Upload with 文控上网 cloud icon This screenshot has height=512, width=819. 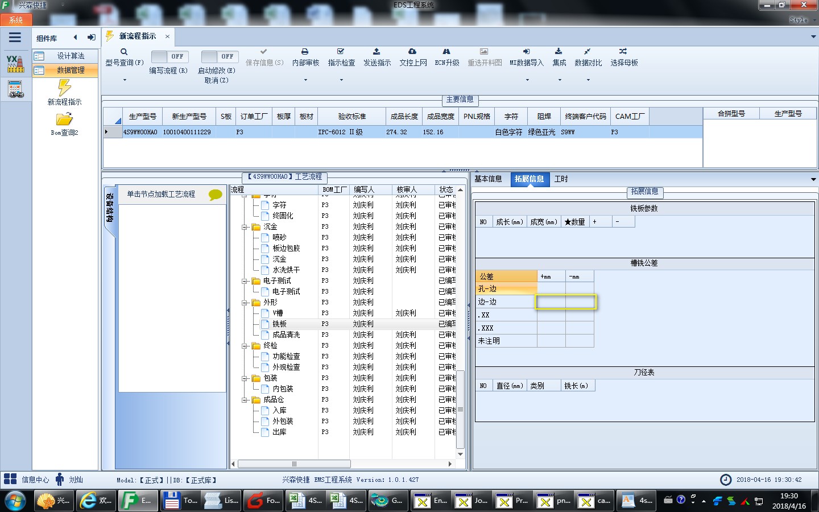(412, 52)
